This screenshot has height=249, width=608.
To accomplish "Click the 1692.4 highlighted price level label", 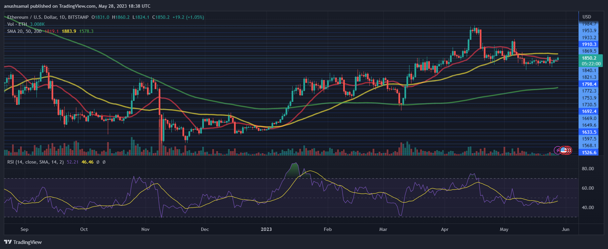I will [589, 111].
